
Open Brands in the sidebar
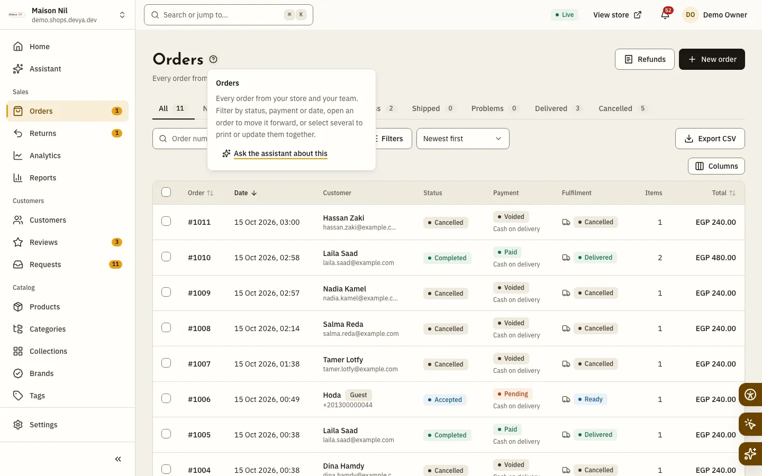pyautogui.click(x=67, y=373)
